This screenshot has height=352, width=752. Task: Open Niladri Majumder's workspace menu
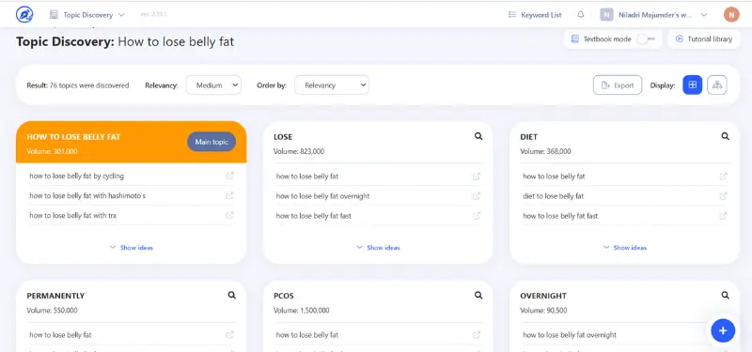[x=653, y=15]
